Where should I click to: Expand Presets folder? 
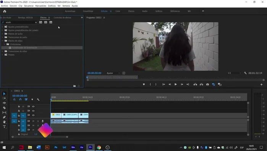click(x=2, y=55)
